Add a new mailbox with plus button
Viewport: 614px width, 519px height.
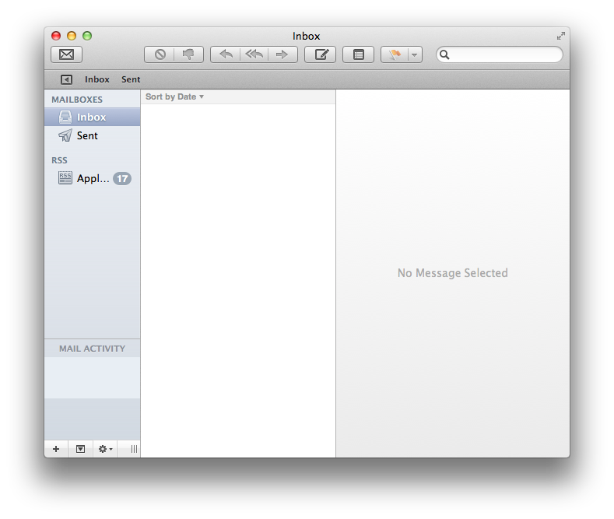[x=56, y=449]
